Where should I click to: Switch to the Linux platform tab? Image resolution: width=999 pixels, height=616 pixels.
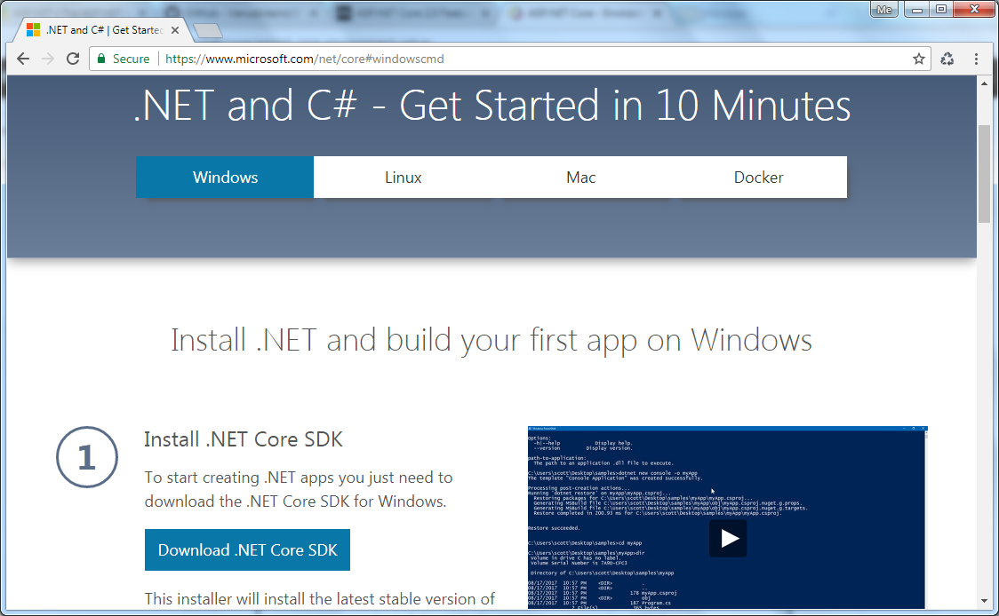403,177
